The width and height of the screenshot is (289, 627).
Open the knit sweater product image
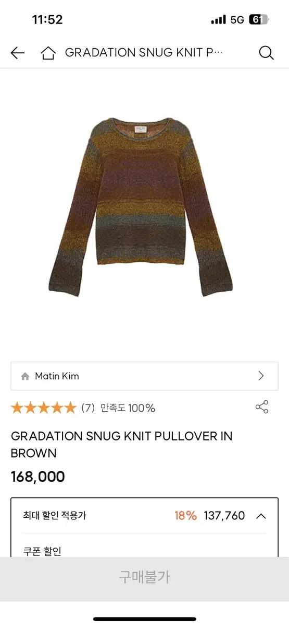point(141,207)
